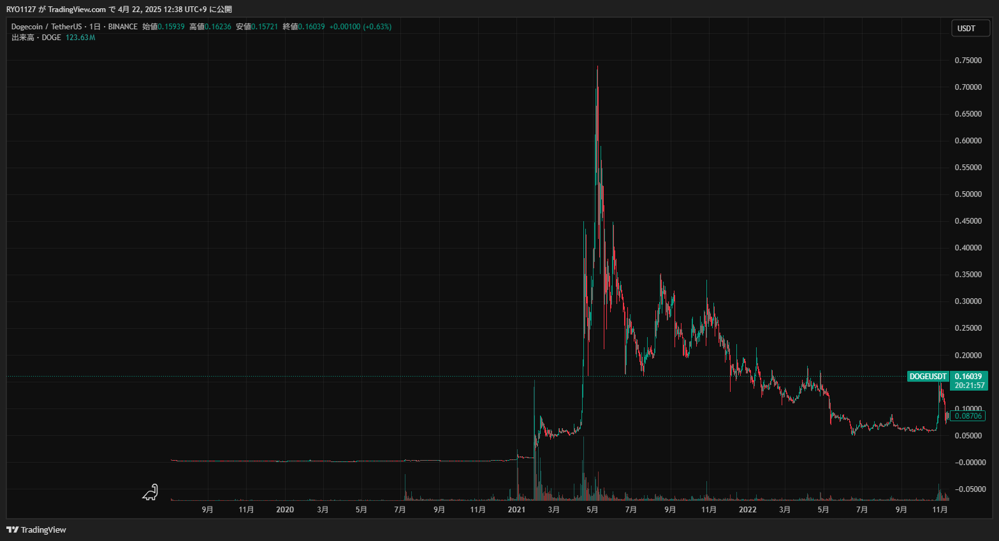Click the DOGEUSDT symbol price label
This screenshot has width=999, height=541.
pos(928,377)
